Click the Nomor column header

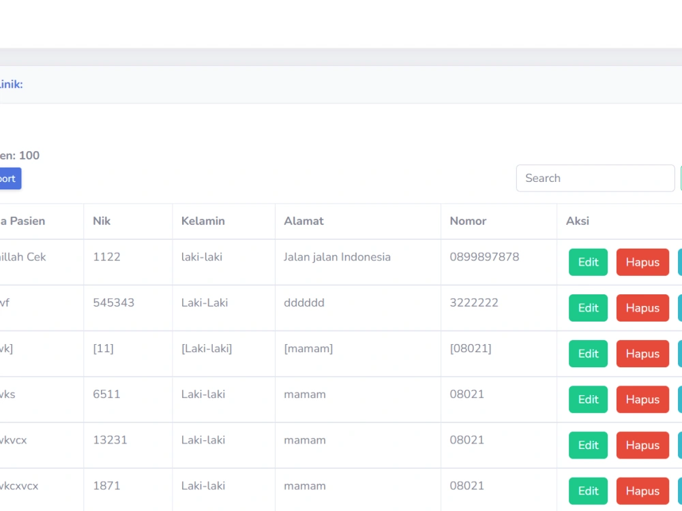click(468, 221)
